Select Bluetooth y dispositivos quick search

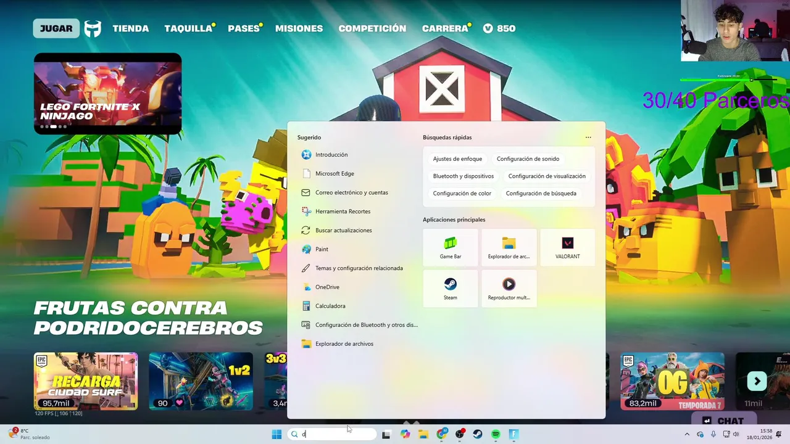coord(464,176)
